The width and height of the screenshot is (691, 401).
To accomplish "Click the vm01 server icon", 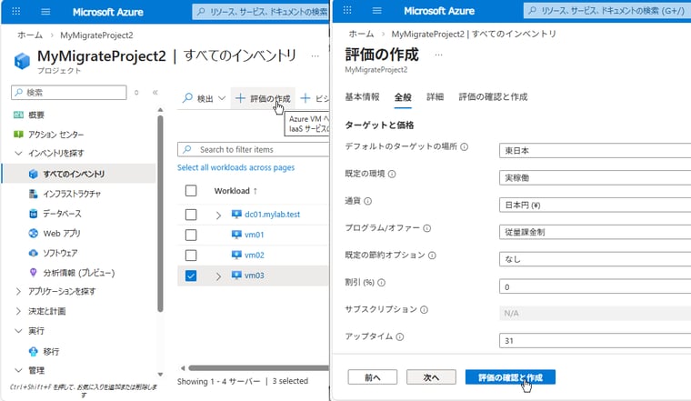I will (x=236, y=235).
